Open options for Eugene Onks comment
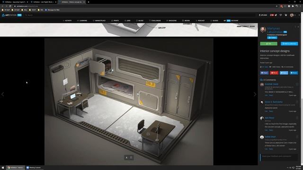Screen dimensions: 303x170 tap(297, 84)
